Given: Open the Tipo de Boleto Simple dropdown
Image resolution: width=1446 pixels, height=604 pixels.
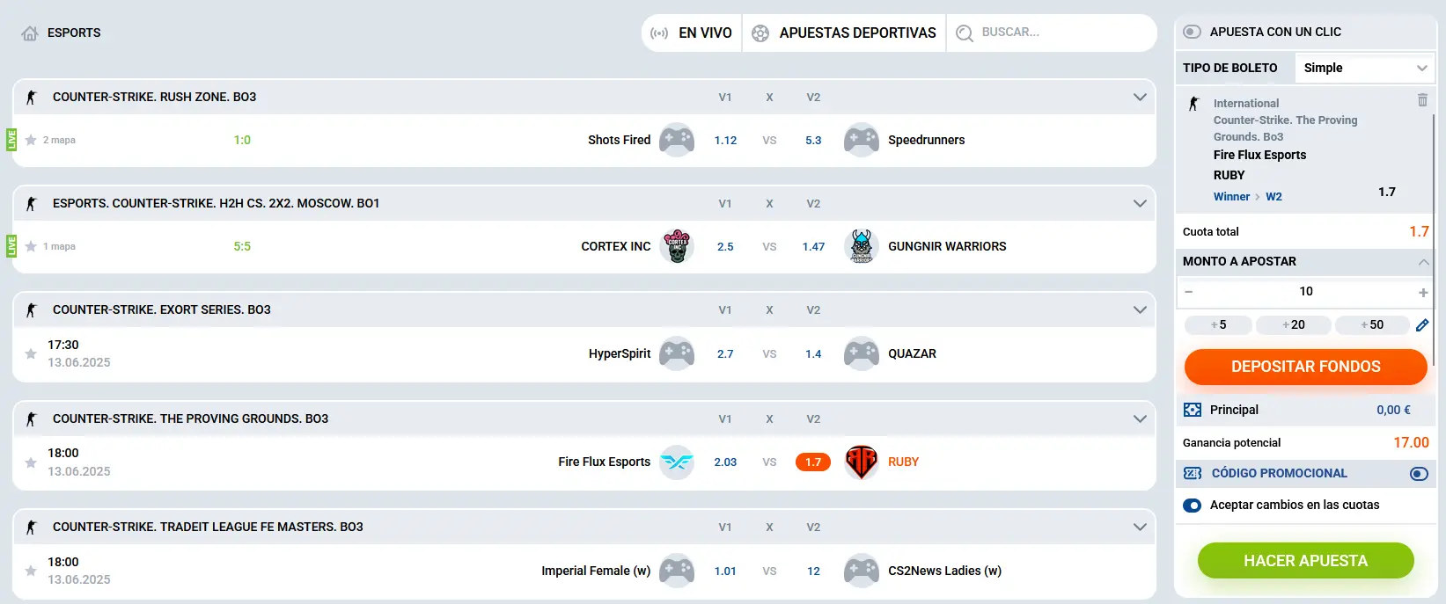Looking at the screenshot, I should [1365, 69].
